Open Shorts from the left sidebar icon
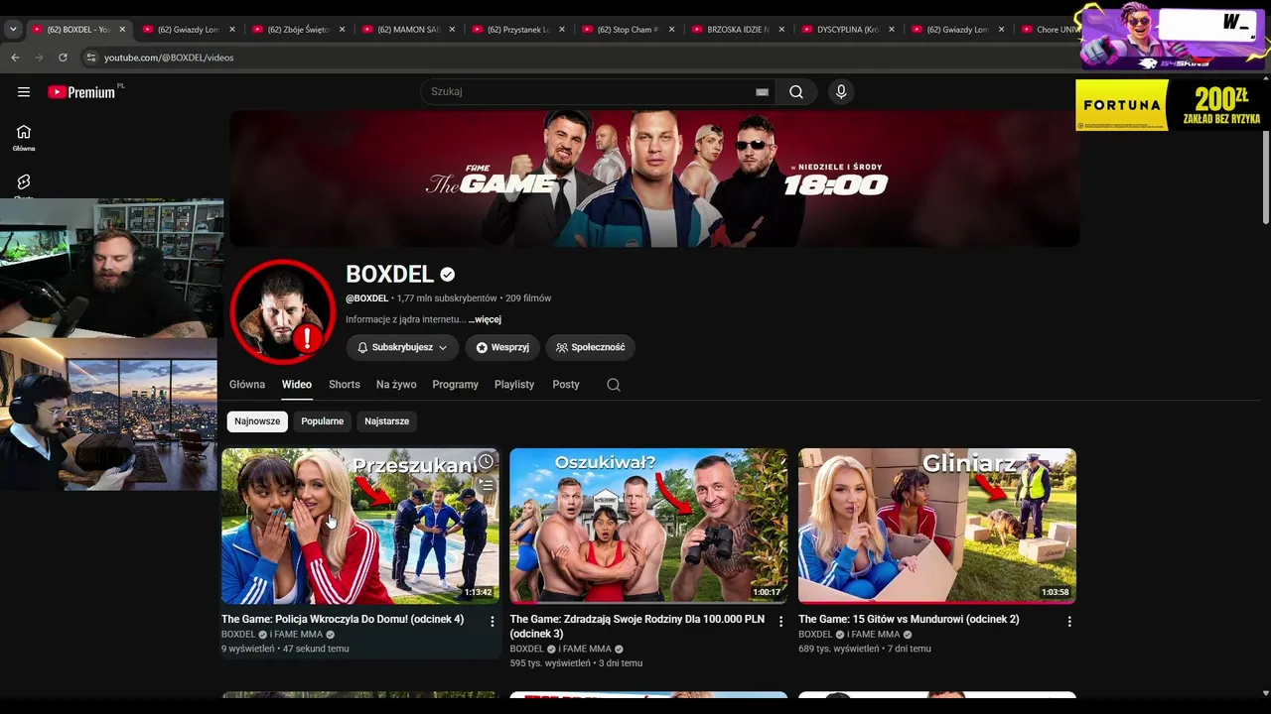Image resolution: width=1271 pixels, height=714 pixels. pyautogui.click(x=24, y=183)
